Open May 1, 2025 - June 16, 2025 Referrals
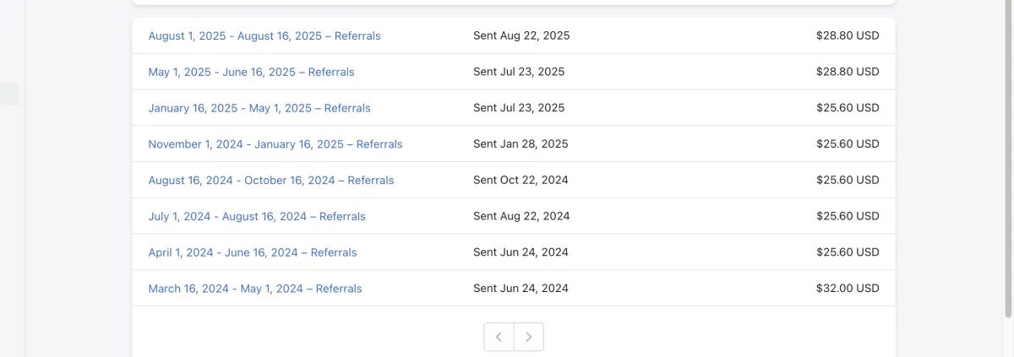Viewport: 1014px width, 357px height. click(251, 73)
